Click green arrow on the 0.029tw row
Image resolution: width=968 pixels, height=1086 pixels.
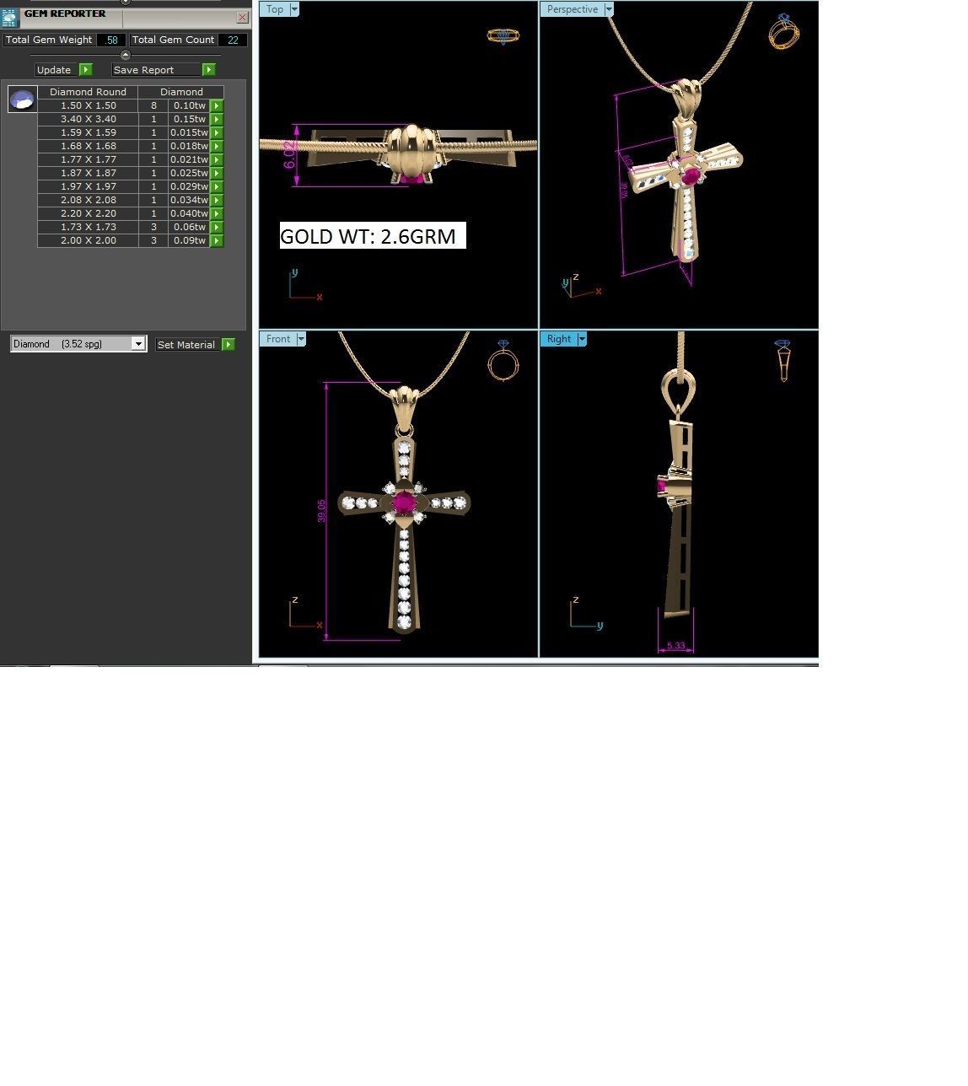tap(217, 186)
